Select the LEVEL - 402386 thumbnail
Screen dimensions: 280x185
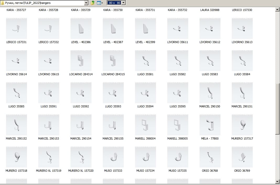coord(81,28)
